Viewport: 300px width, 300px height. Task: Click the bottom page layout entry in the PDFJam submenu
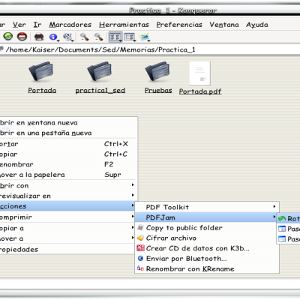(x=289, y=239)
